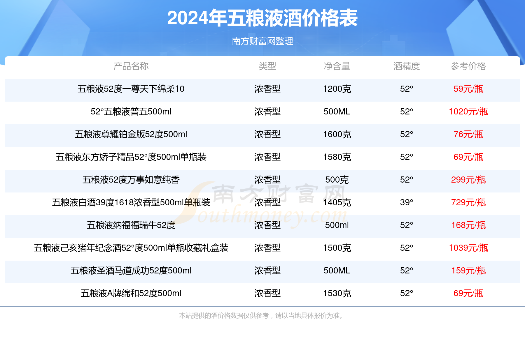Click 52° in the 尊耀铂金版 row
The width and height of the screenshot is (525, 364).
[x=407, y=134]
